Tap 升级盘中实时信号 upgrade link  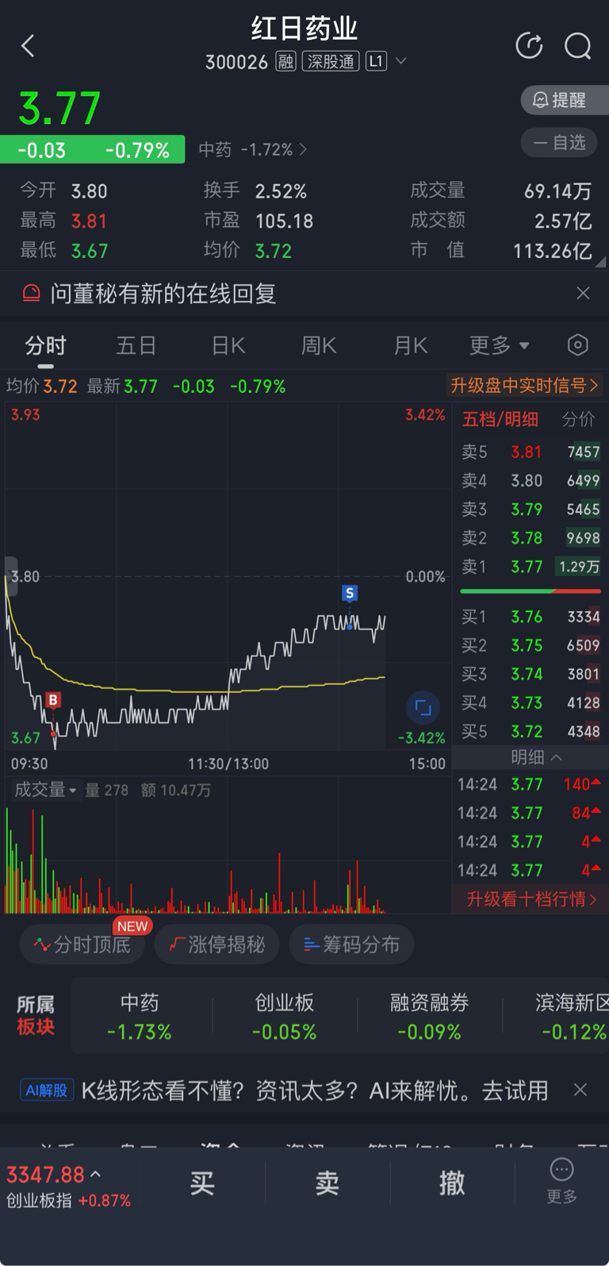click(523, 386)
